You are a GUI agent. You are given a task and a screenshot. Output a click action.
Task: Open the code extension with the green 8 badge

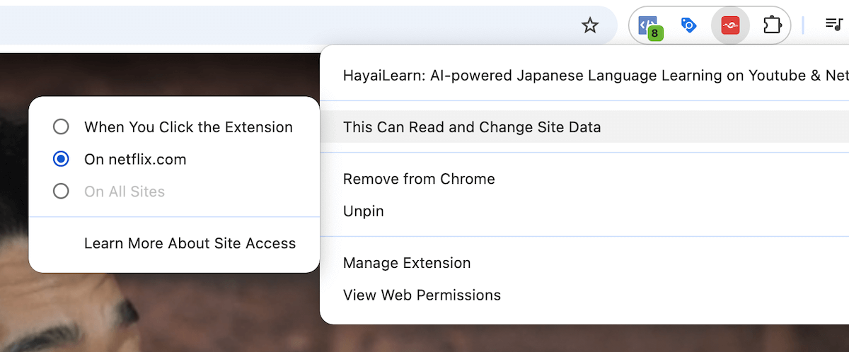pyautogui.click(x=649, y=27)
